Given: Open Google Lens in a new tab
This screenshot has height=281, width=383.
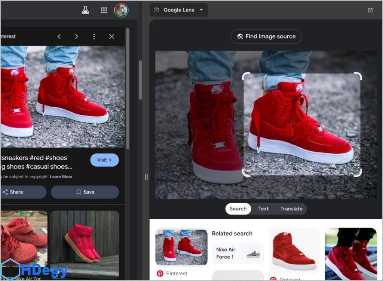Looking at the screenshot, I should [x=370, y=10].
